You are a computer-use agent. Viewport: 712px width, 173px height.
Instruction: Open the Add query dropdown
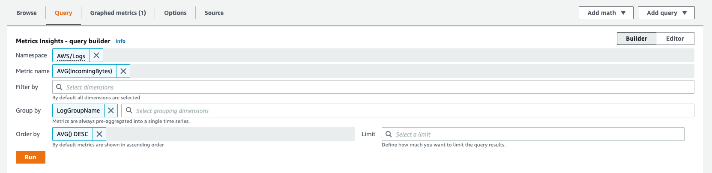pyautogui.click(x=666, y=13)
